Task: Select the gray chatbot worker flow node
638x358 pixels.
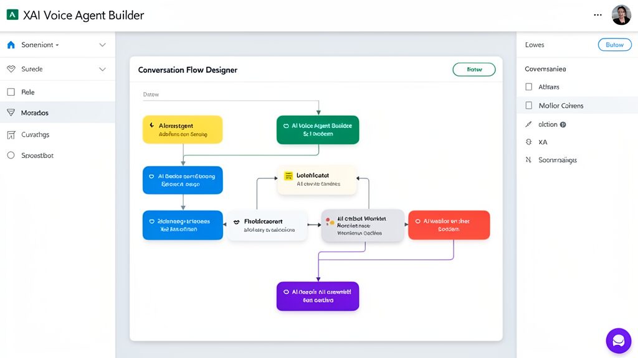Action: (363, 226)
